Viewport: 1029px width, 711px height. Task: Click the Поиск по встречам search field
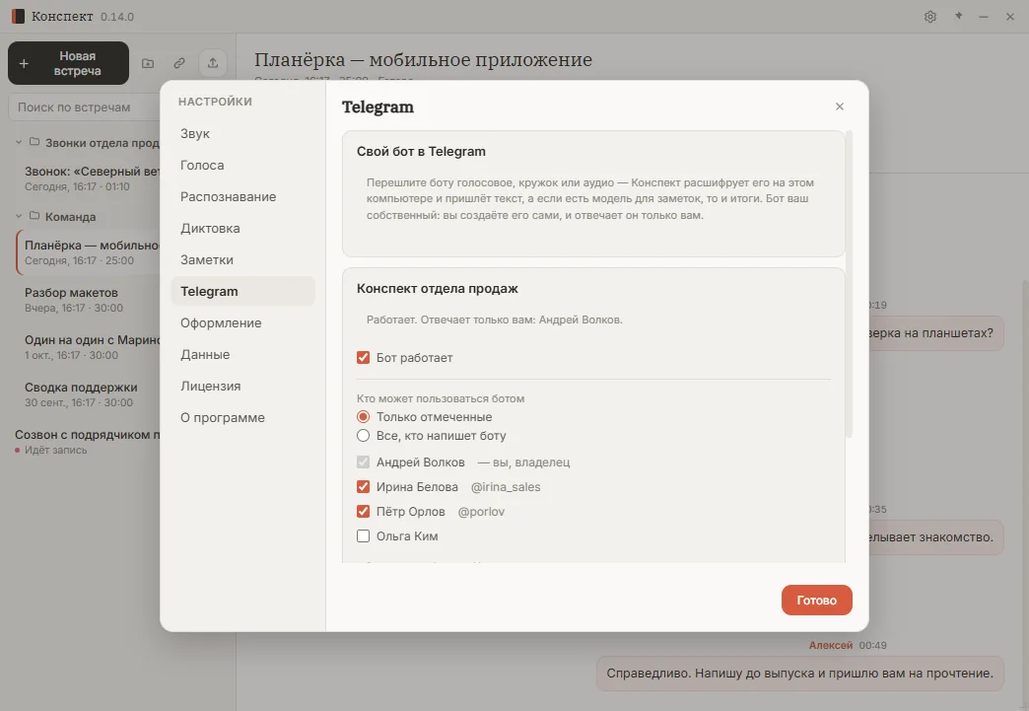[x=86, y=107]
